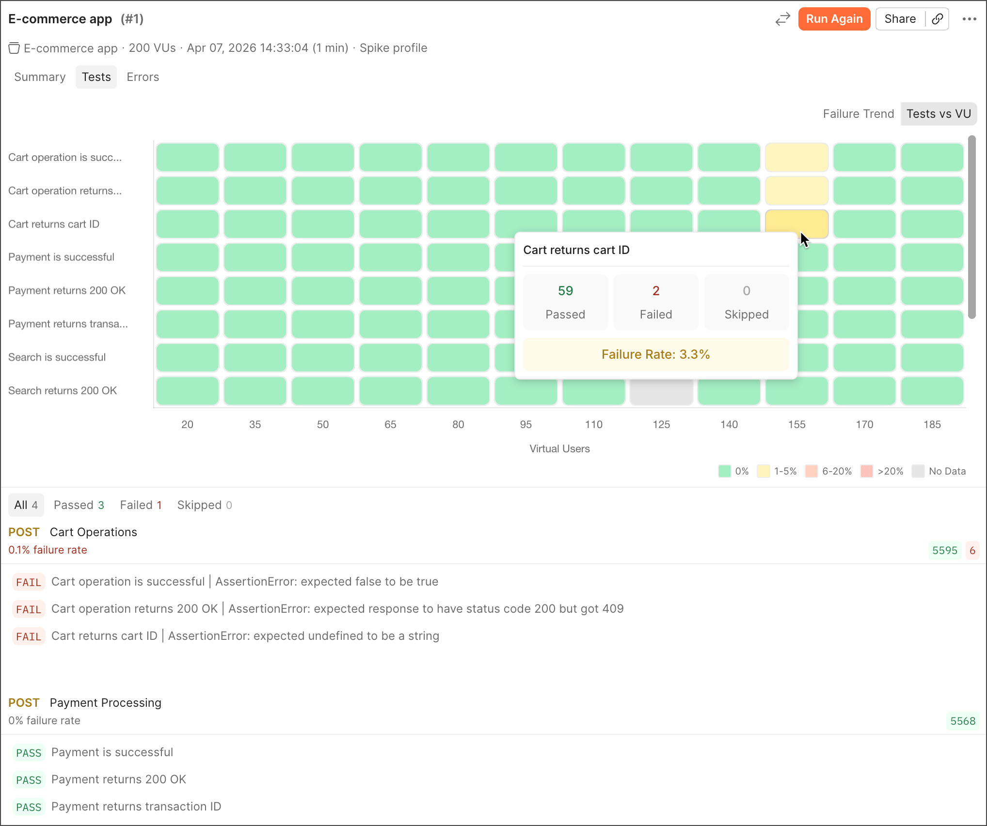Image resolution: width=987 pixels, height=826 pixels.
Task: Open the Errors tab
Action: (143, 77)
